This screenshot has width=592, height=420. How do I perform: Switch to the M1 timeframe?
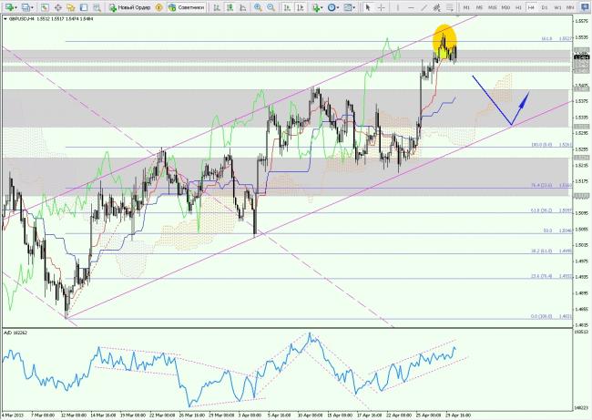coord(466,7)
